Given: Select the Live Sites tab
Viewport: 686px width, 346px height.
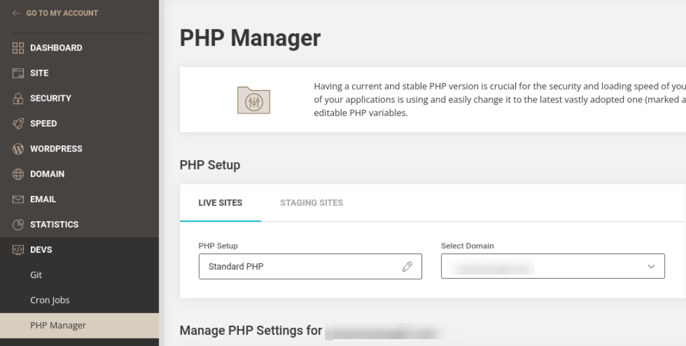Looking at the screenshot, I should (x=220, y=203).
